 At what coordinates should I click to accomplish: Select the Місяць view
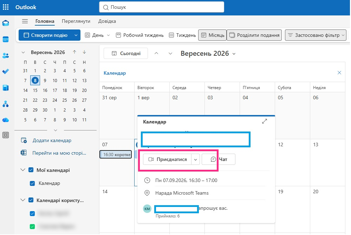(x=213, y=35)
